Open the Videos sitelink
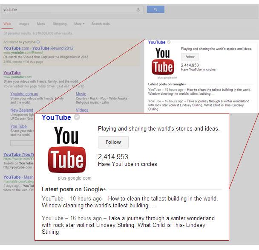 point(82,110)
